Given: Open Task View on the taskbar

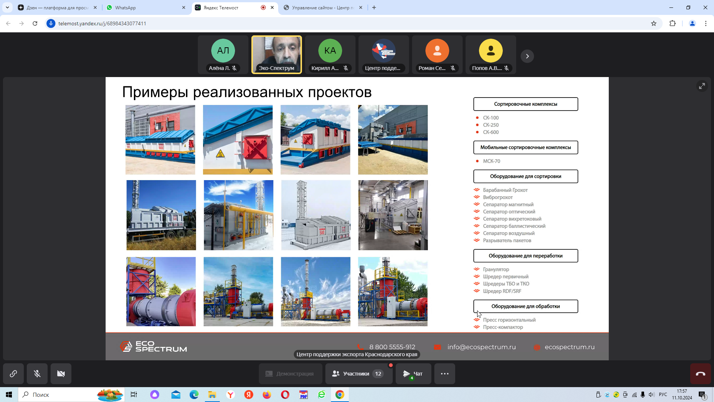Looking at the screenshot, I should coord(134,395).
